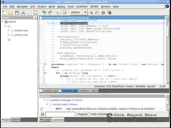
Task: Save the file with the floppy icon
Action: tap(17, 12)
